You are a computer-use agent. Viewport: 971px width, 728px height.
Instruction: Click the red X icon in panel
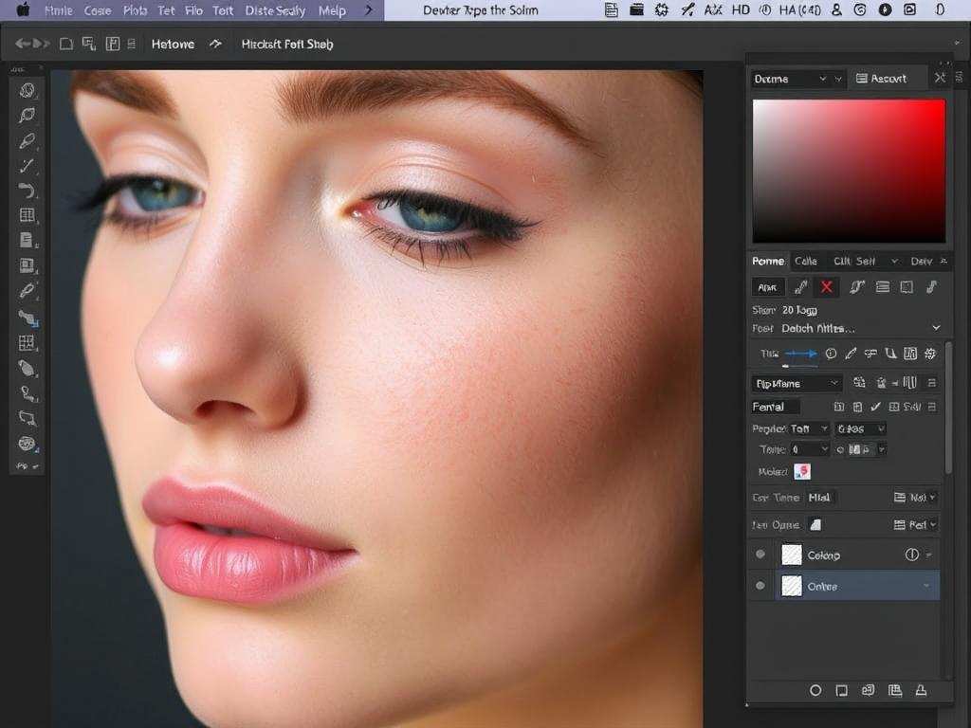(x=827, y=287)
